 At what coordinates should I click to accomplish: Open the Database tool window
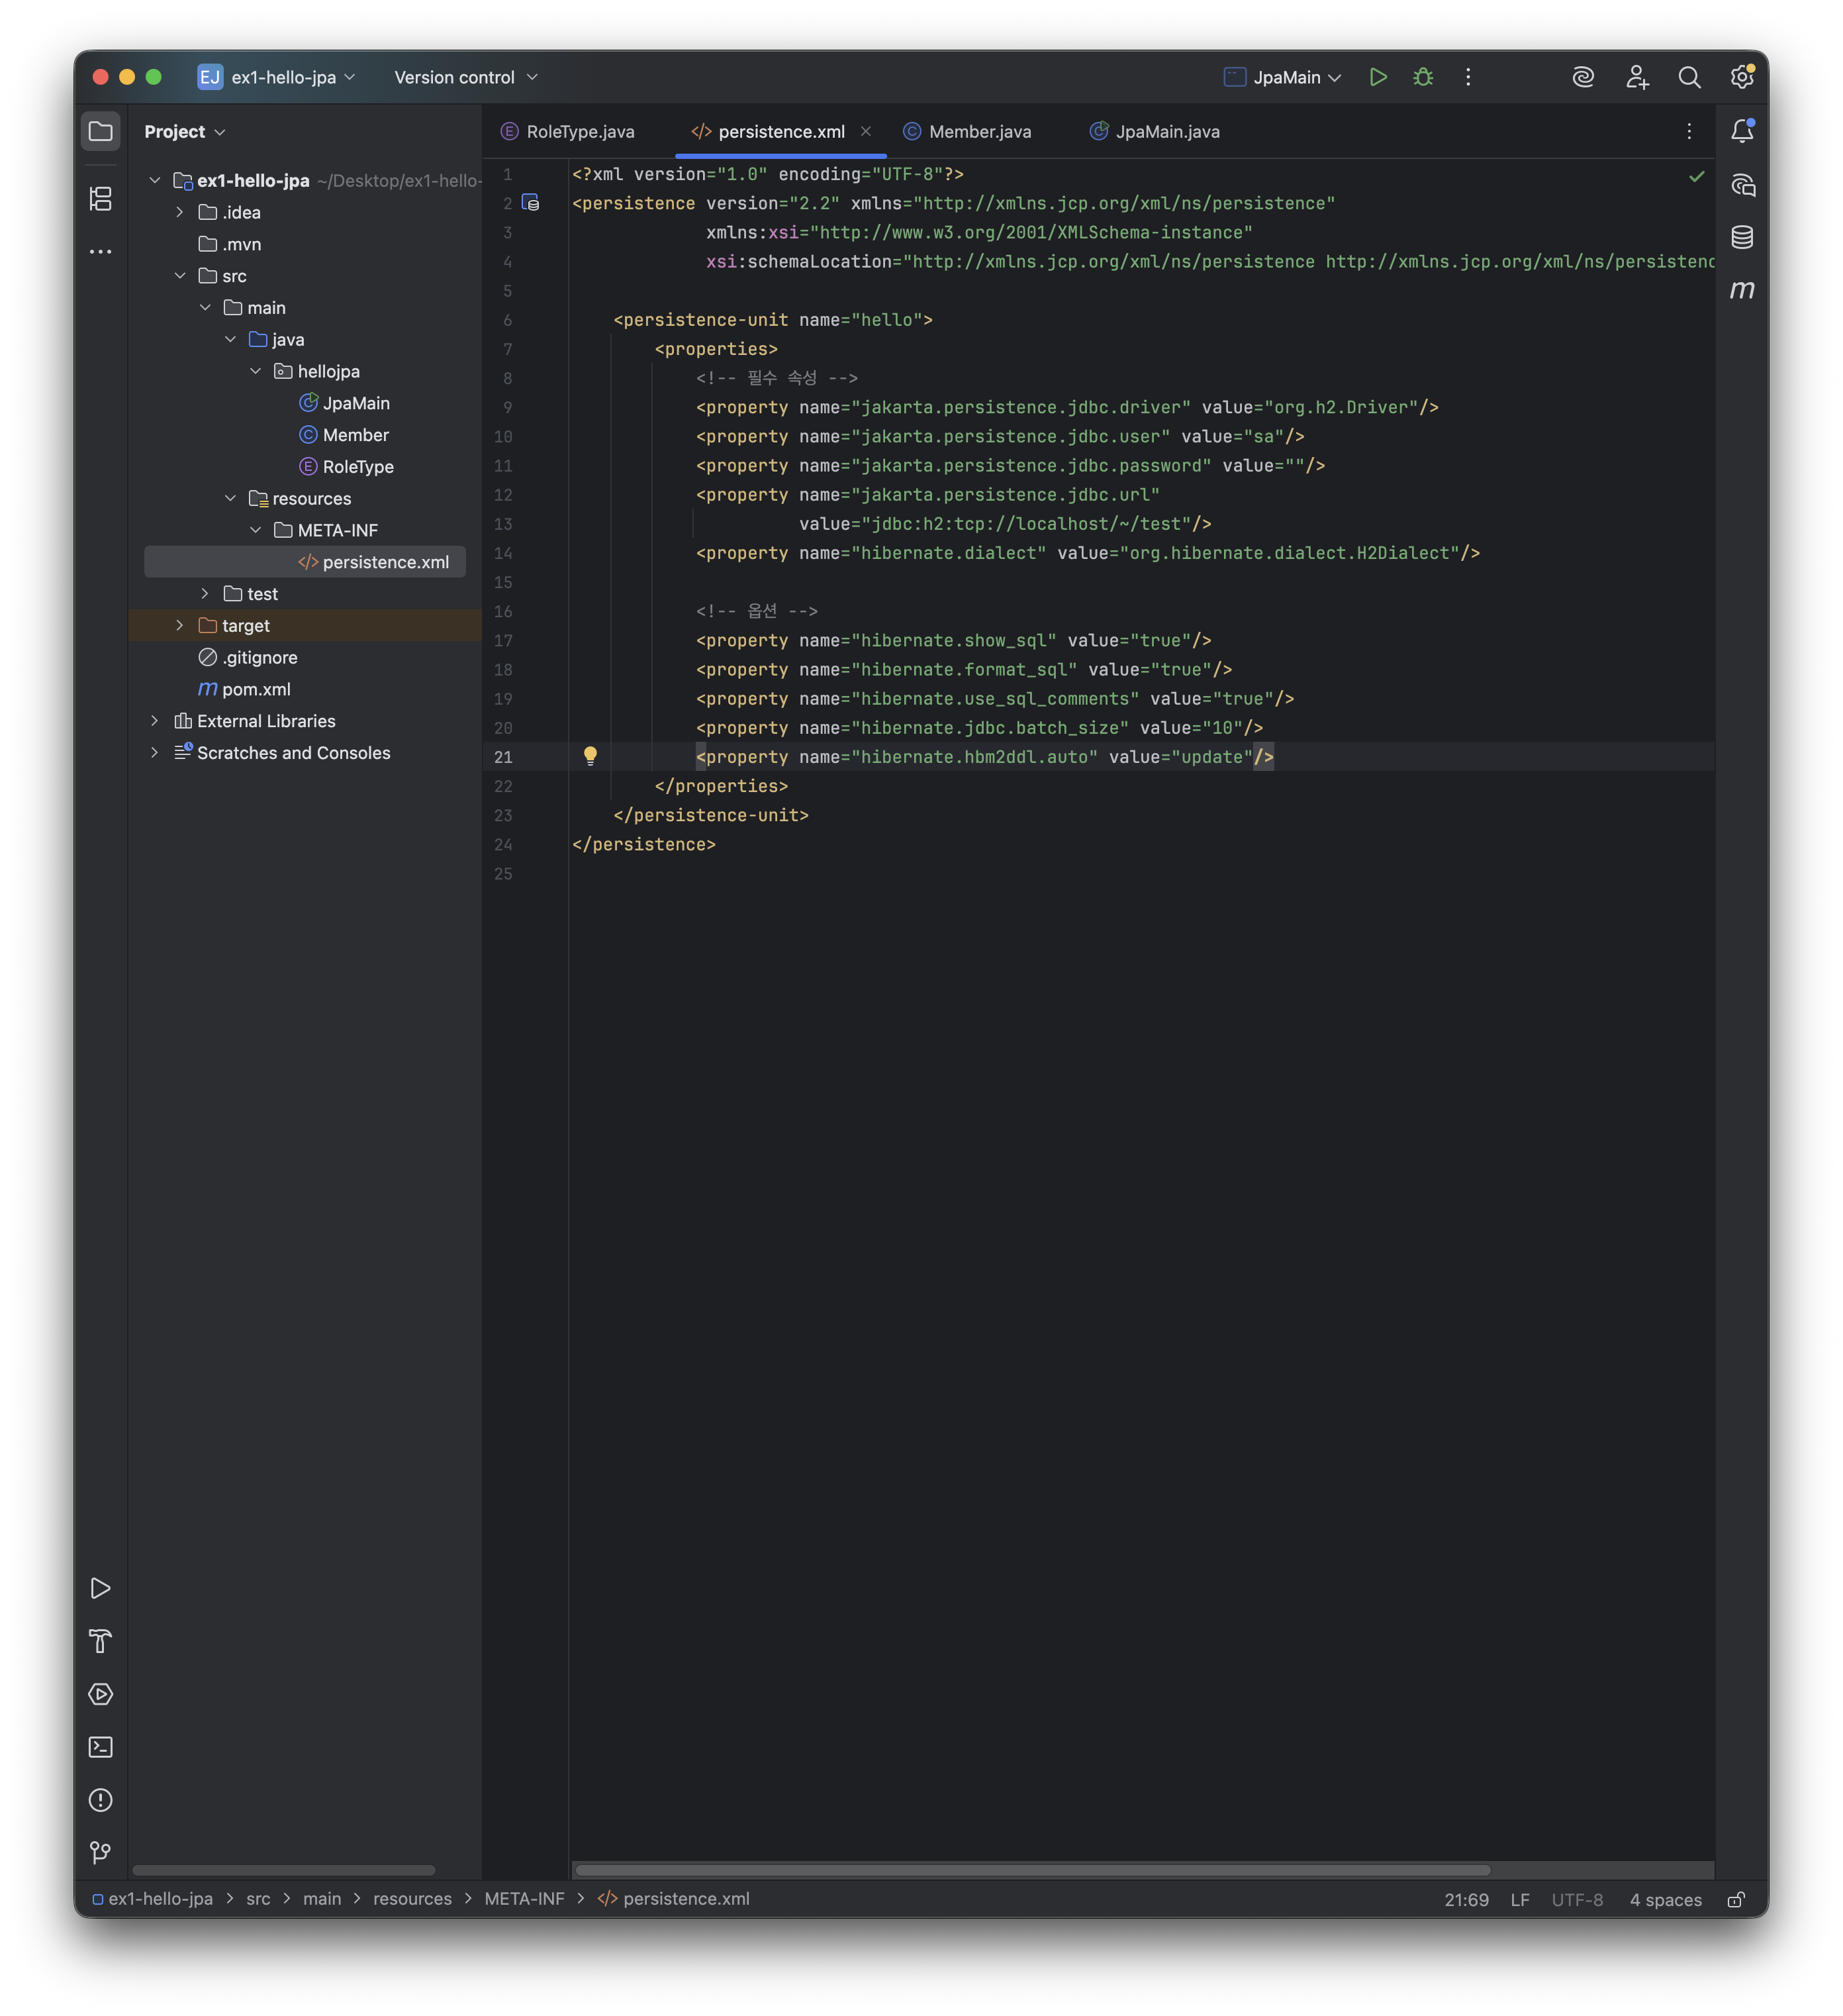click(1742, 237)
